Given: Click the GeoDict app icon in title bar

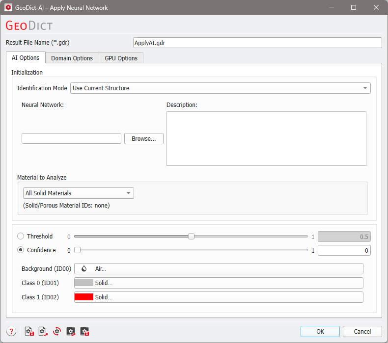Looking at the screenshot, I should click(8, 7).
